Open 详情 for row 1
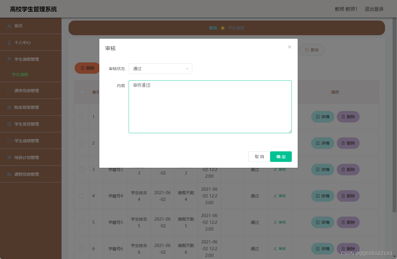 pyautogui.click(x=323, y=117)
